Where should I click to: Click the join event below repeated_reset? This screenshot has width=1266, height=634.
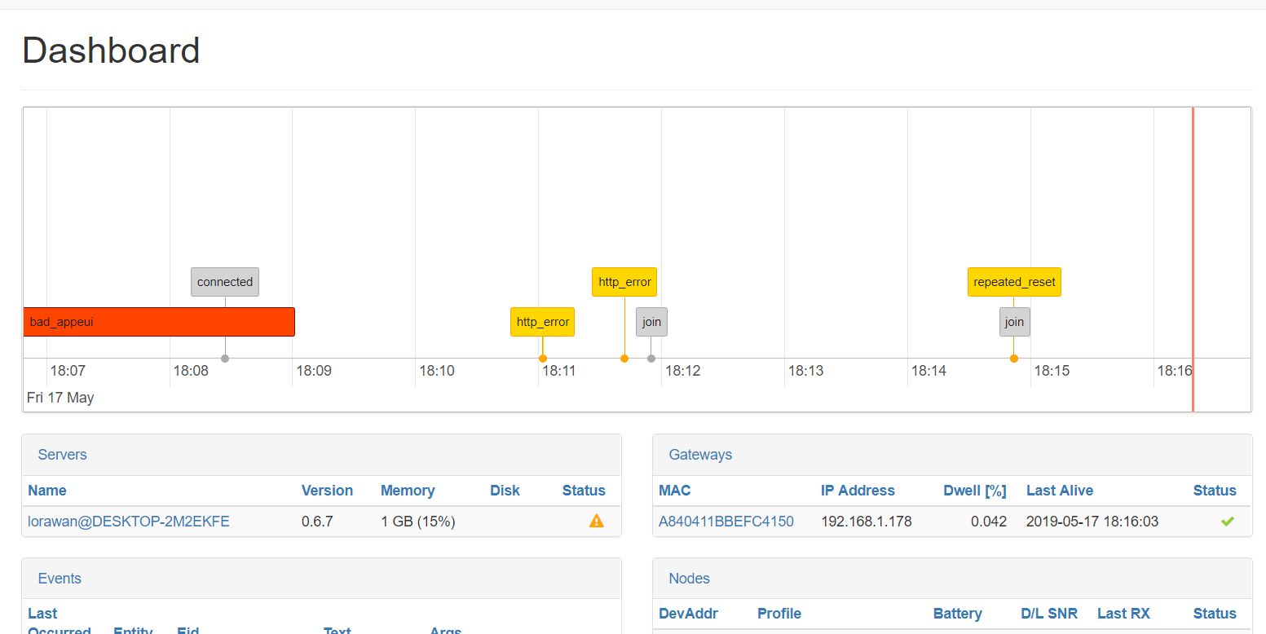pos(1014,322)
